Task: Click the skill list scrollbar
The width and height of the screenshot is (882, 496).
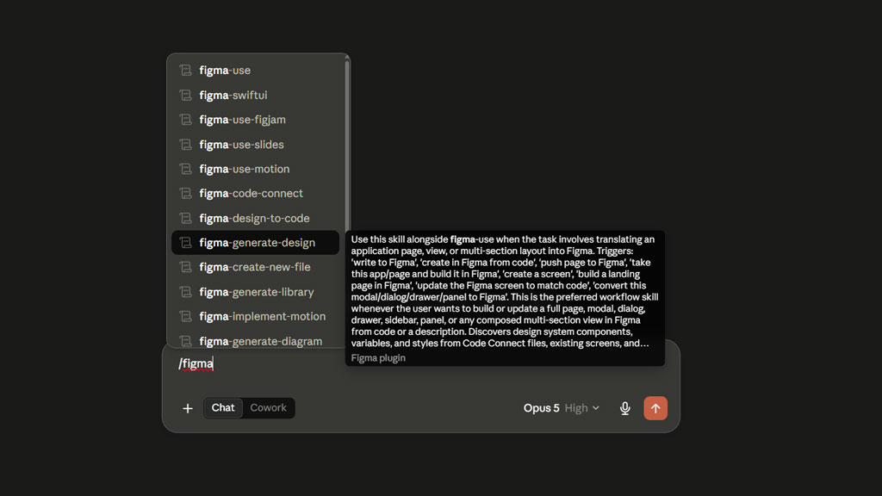Action: click(347, 146)
